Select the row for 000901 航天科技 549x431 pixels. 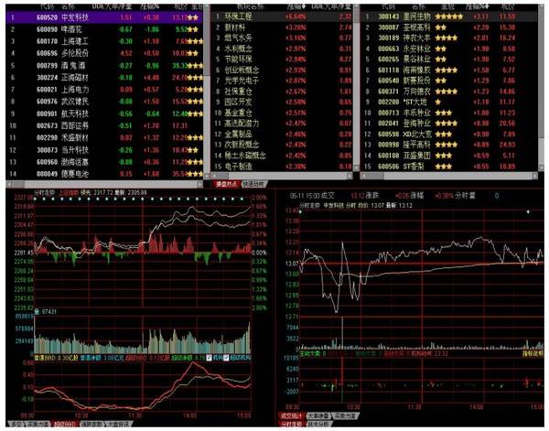coord(104,113)
